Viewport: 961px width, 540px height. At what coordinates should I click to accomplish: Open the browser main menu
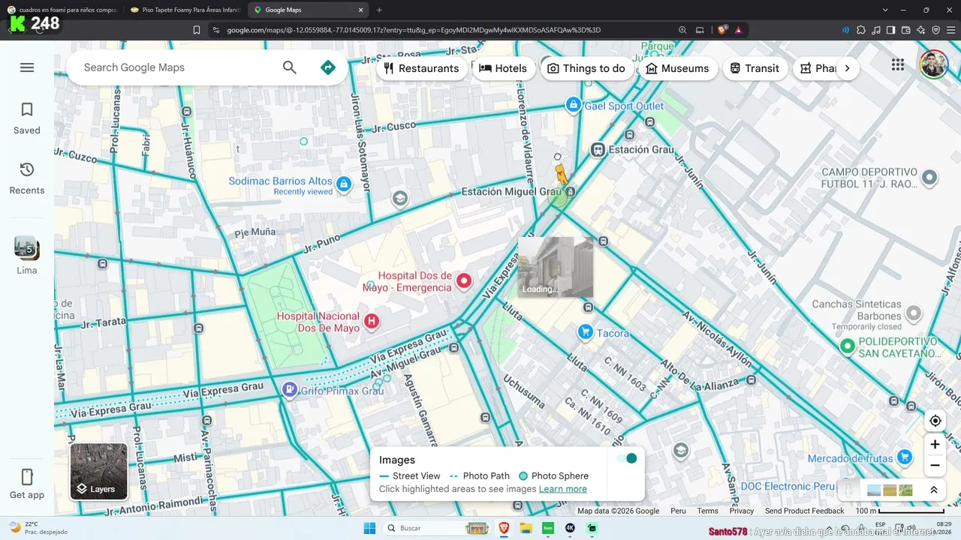(x=950, y=30)
